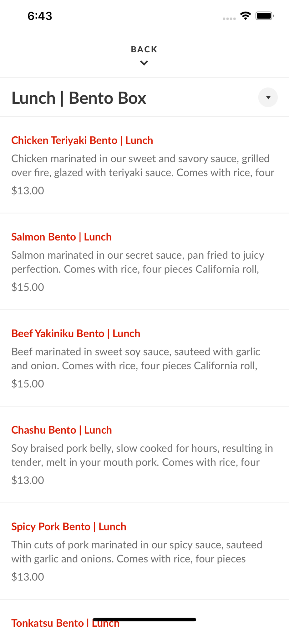Select the Salmon Bento | Lunch title
289x627 pixels.
pos(61,237)
